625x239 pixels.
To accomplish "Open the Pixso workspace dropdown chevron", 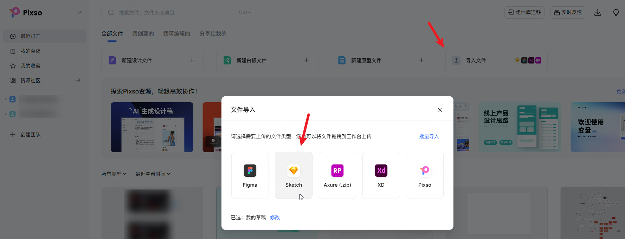I will click(79, 13).
